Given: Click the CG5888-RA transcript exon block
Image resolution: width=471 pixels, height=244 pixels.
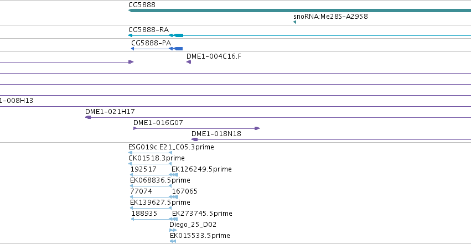Looking at the screenshot, I should click(178, 35).
